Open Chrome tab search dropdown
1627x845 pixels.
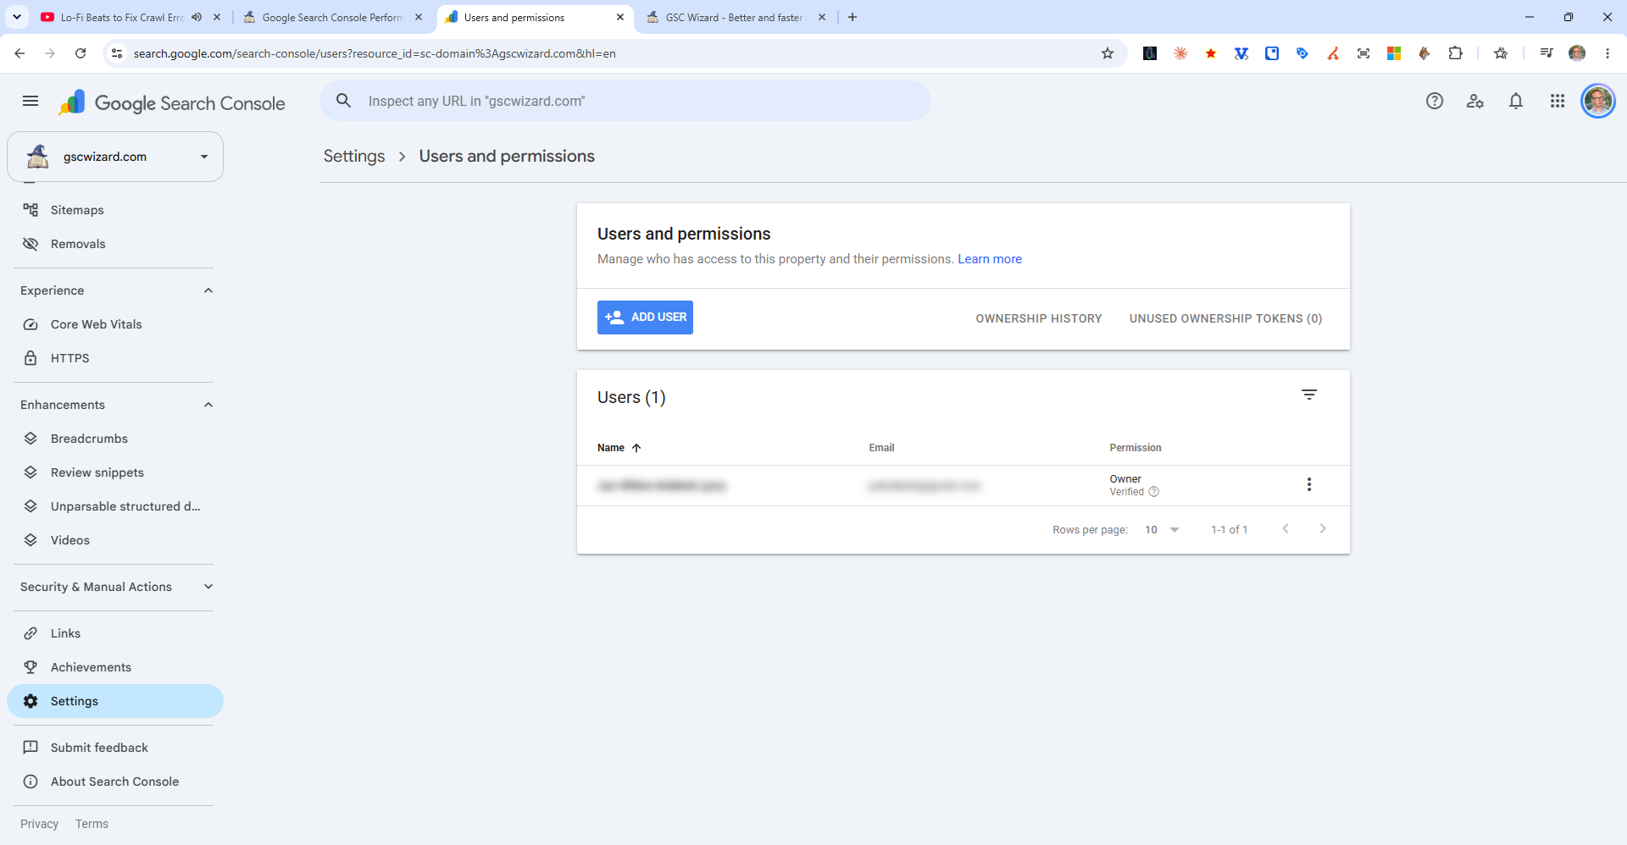click(17, 17)
